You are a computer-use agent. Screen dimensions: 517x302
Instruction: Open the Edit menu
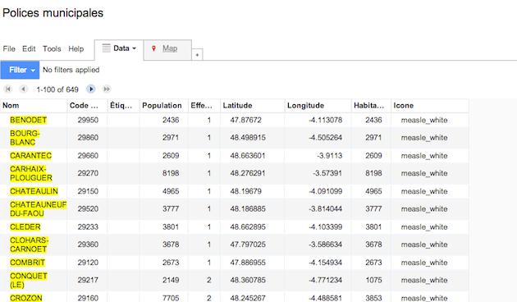point(29,48)
